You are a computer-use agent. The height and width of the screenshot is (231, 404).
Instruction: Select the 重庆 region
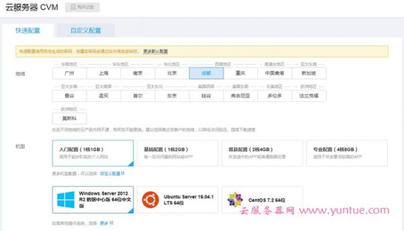[x=241, y=73]
